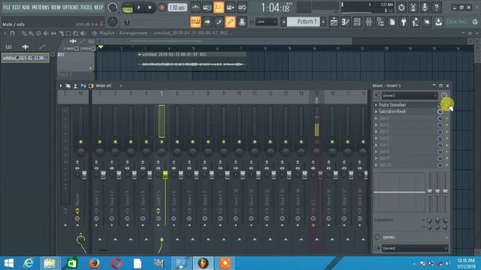Screen dimensions: 481x270
Task: Click the step edit arrow icon
Action: click(x=207, y=22)
